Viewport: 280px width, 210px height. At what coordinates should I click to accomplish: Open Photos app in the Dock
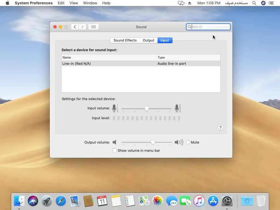(x=158, y=201)
